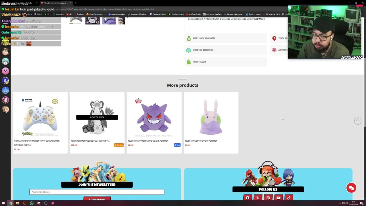Click the taskbar volume icon
The image size is (366, 206).
point(347,203)
